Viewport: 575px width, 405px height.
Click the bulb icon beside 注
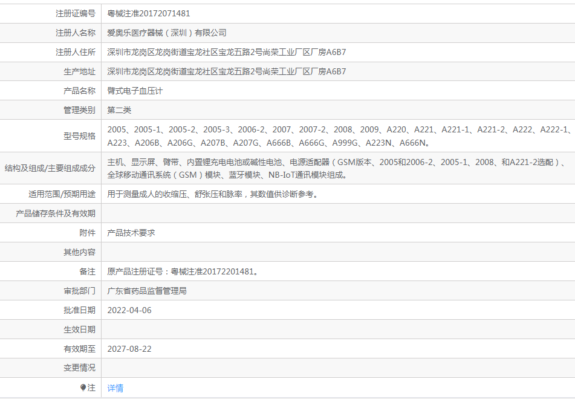(83, 387)
